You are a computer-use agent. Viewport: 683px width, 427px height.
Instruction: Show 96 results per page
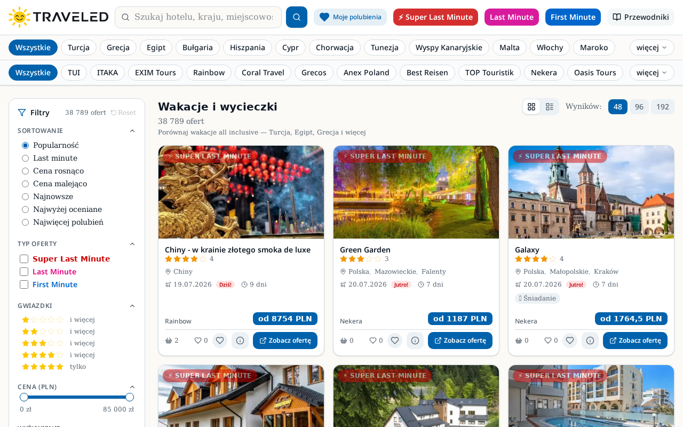[x=639, y=107]
